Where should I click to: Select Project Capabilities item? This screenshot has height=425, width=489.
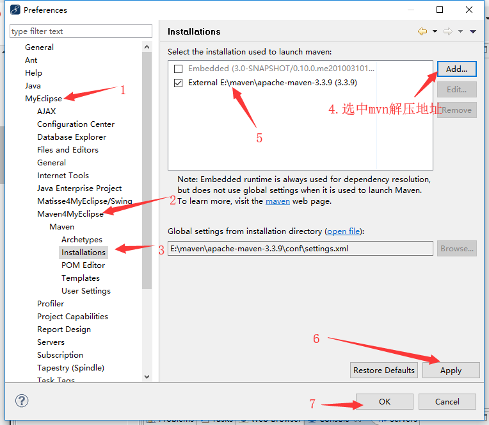tap(73, 316)
